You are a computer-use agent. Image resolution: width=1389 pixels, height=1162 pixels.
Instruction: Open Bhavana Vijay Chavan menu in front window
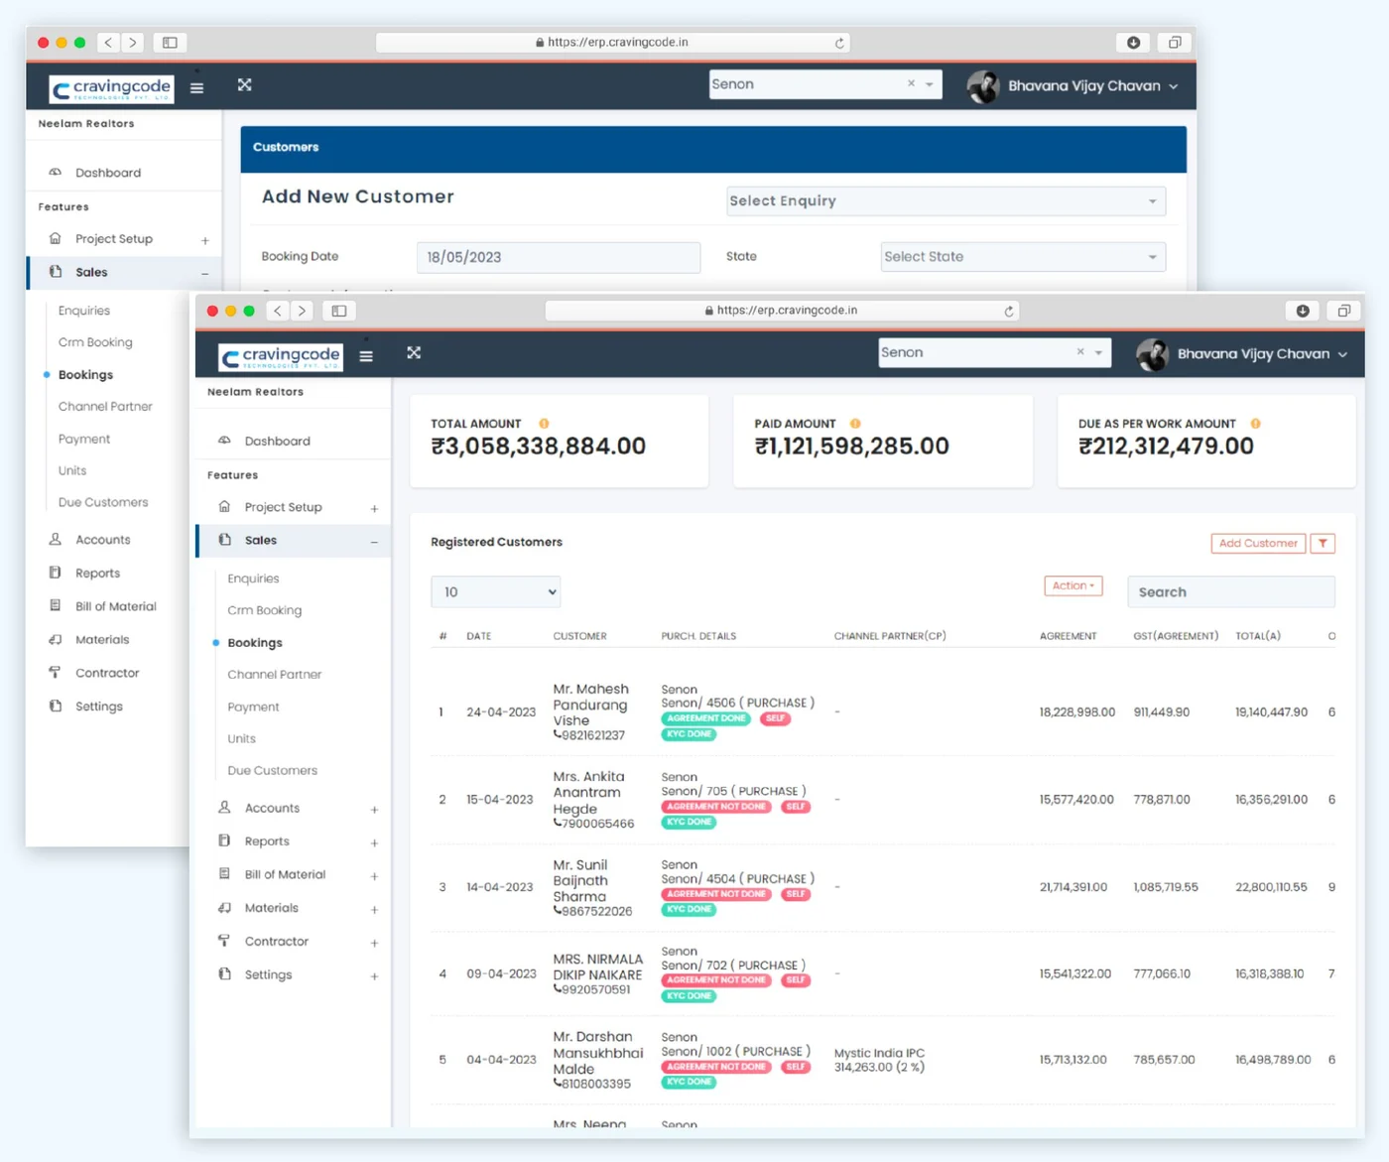[x=1262, y=354]
